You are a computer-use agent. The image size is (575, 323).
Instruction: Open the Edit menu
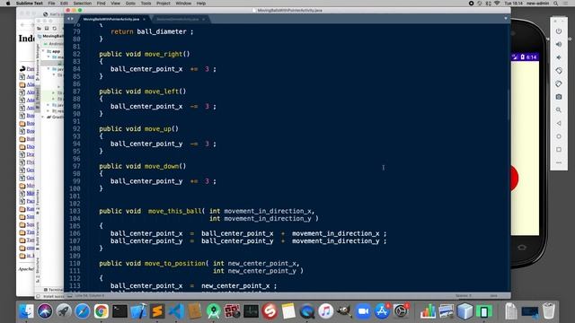click(x=64, y=4)
